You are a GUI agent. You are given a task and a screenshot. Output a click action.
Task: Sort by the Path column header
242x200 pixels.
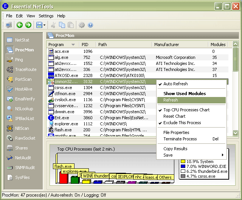(124, 45)
